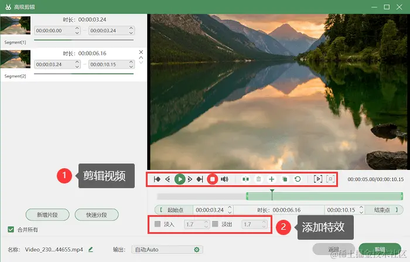Select Segment[2] thumbnail

click(15, 59)
